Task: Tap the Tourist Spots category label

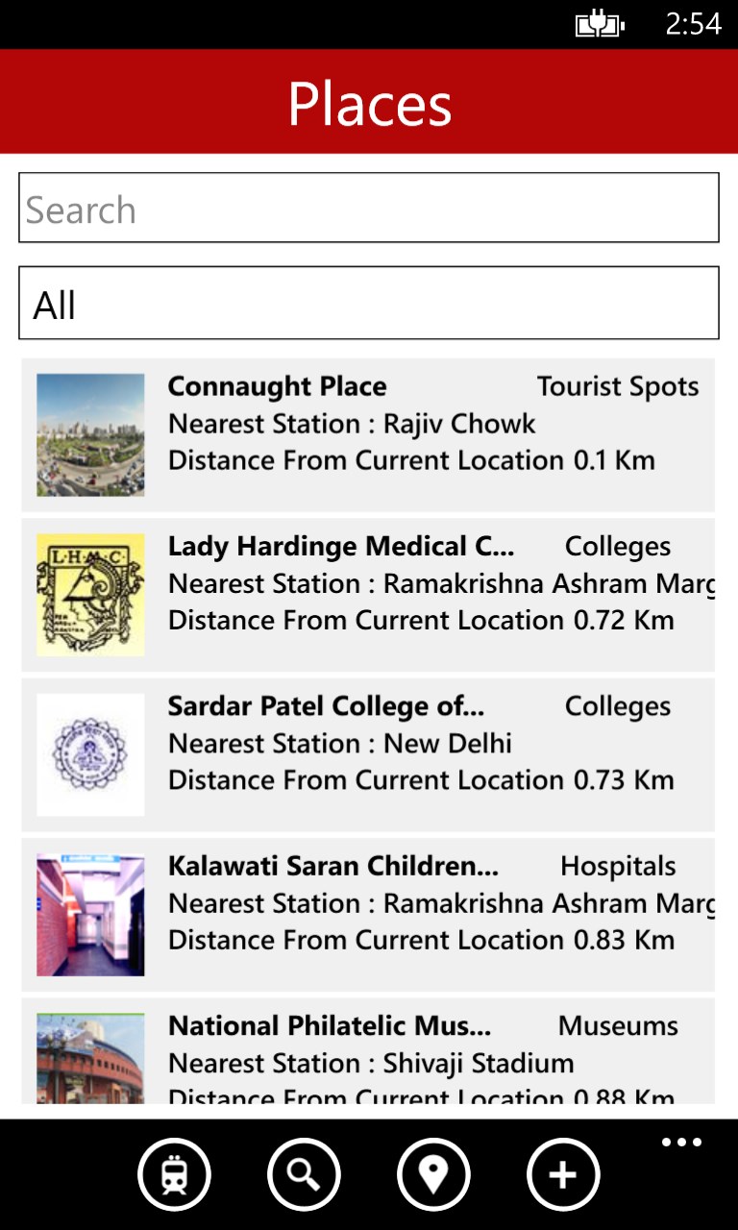Action: (x=617, y=386)
